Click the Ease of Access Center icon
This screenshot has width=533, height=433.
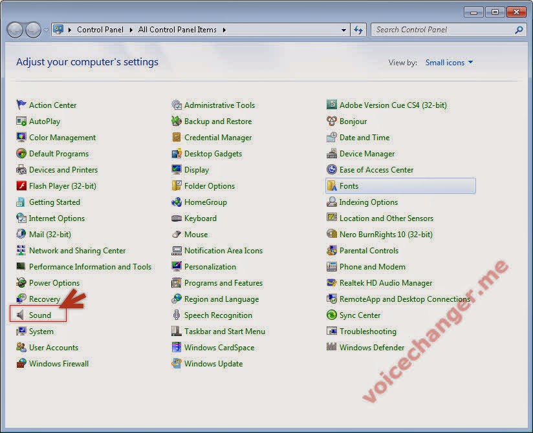click(332, 169)
